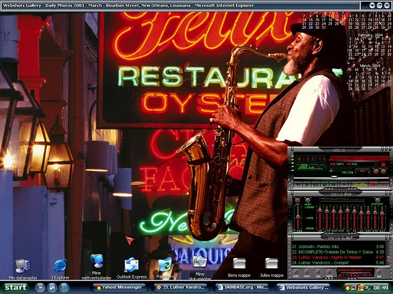393x294 pixels.
Task: Click the playlist scrollbar red handle
Action: pos(389,258)
